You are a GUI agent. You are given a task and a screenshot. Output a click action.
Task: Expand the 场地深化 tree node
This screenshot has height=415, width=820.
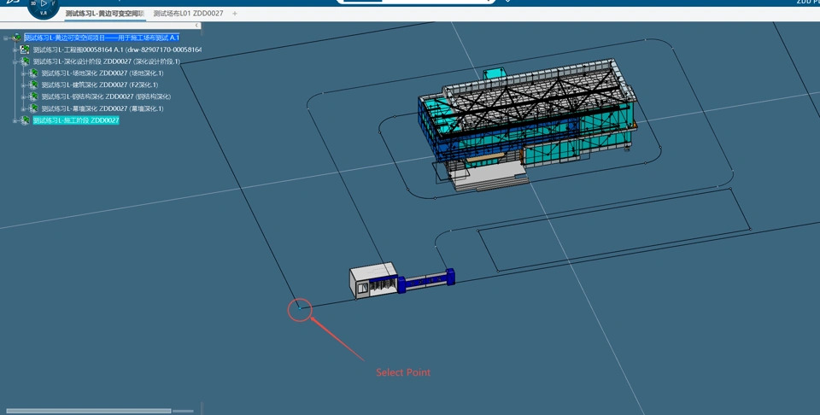tap(23, 73)
